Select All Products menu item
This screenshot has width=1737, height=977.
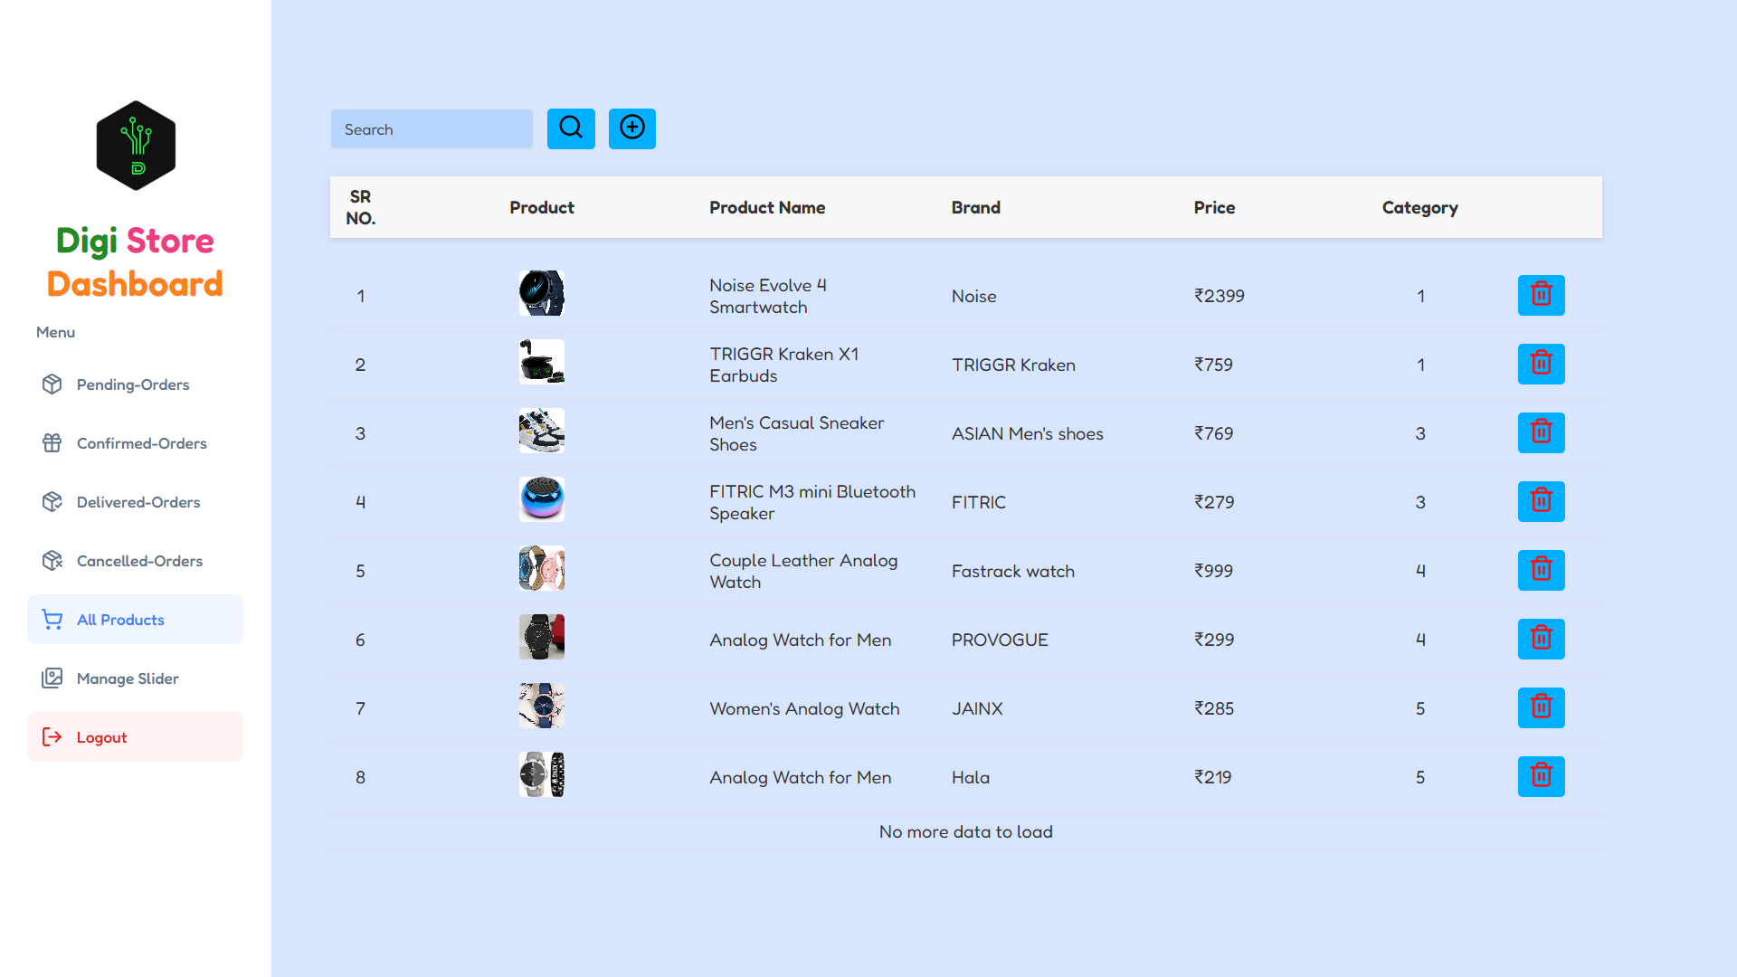[x=135, y=620]
